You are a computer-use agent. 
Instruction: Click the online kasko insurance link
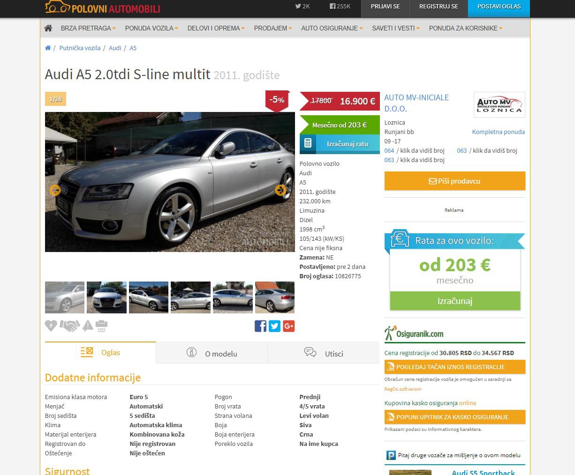click(x=468, y=403)
